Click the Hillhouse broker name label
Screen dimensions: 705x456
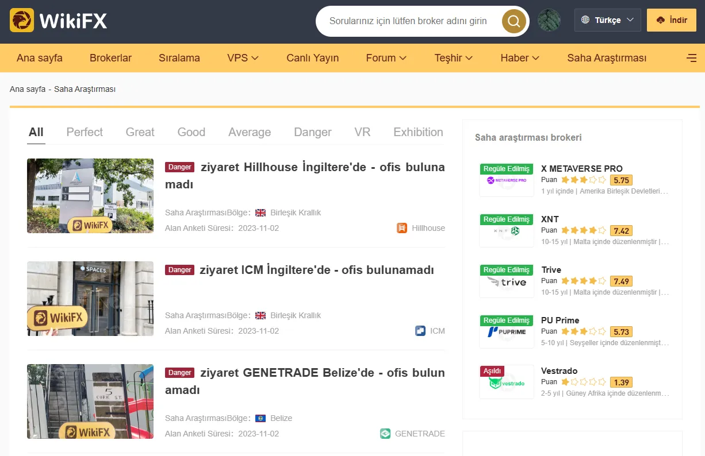[428, 228]
